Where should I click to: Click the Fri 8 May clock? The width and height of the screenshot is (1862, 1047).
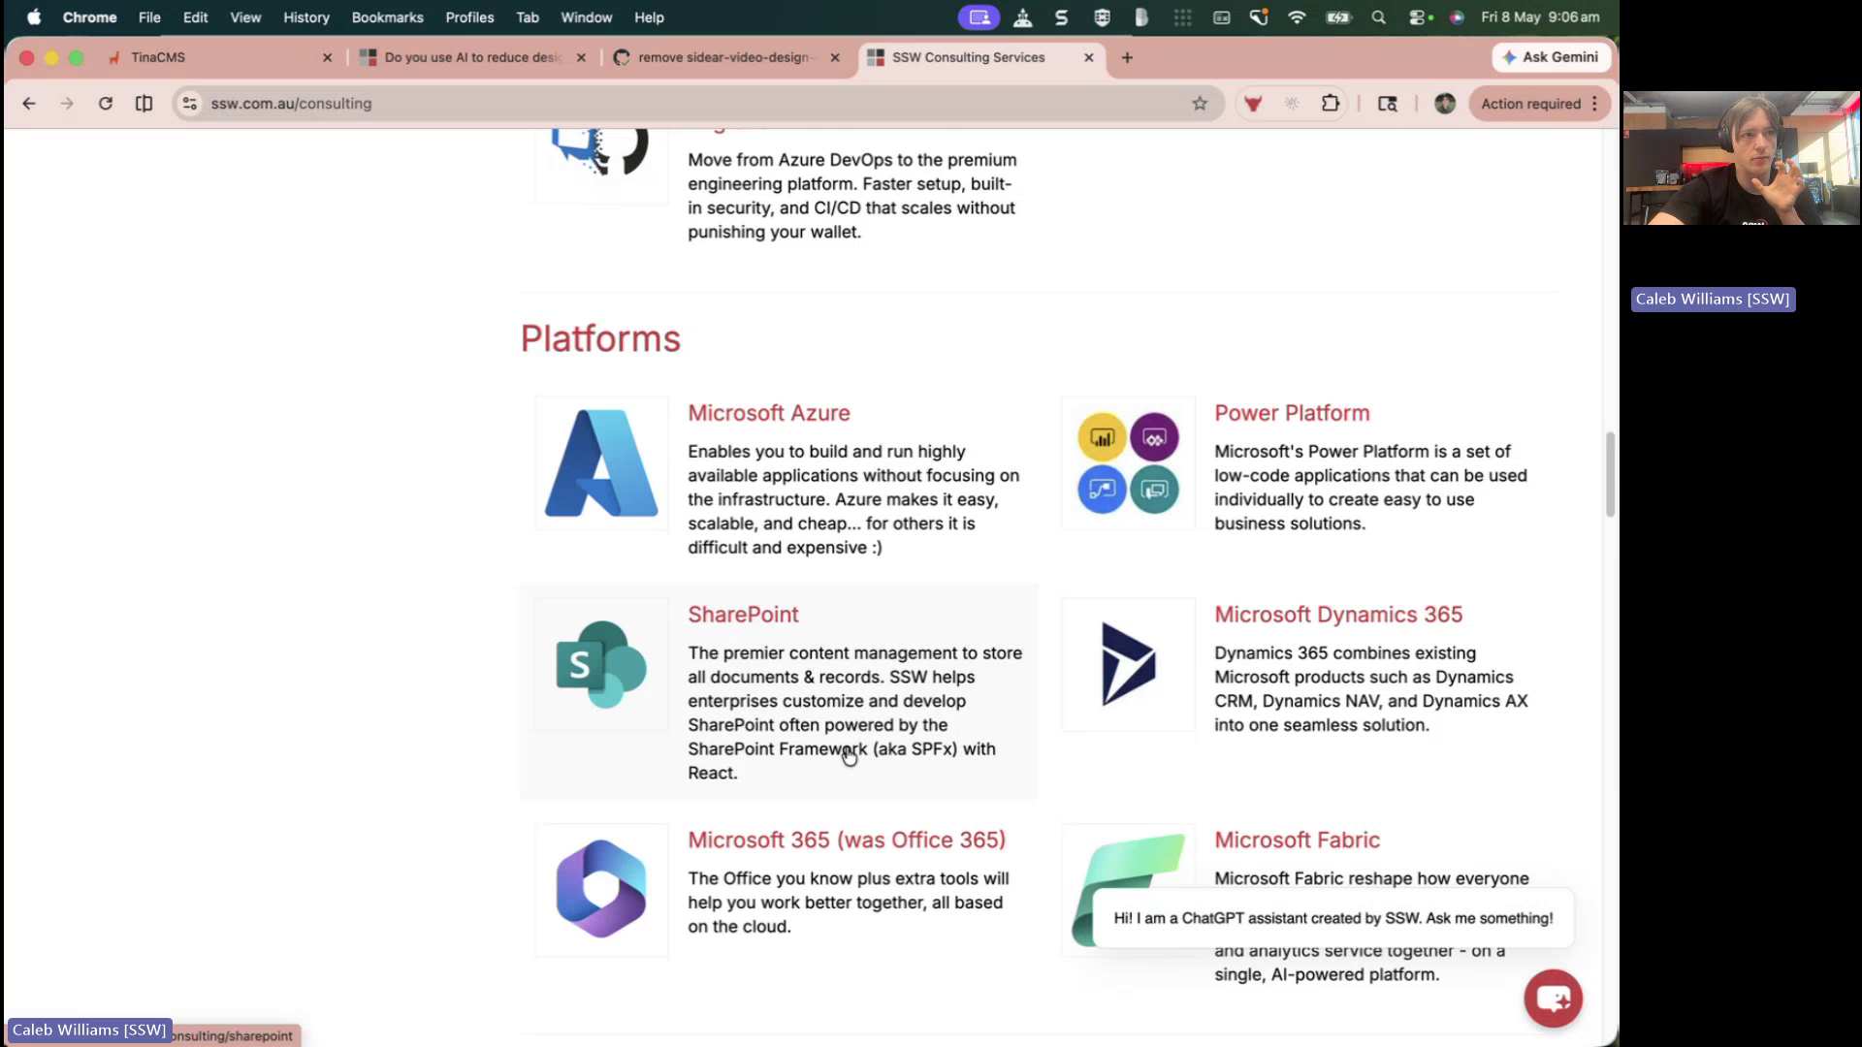(x=1540, y=17)
